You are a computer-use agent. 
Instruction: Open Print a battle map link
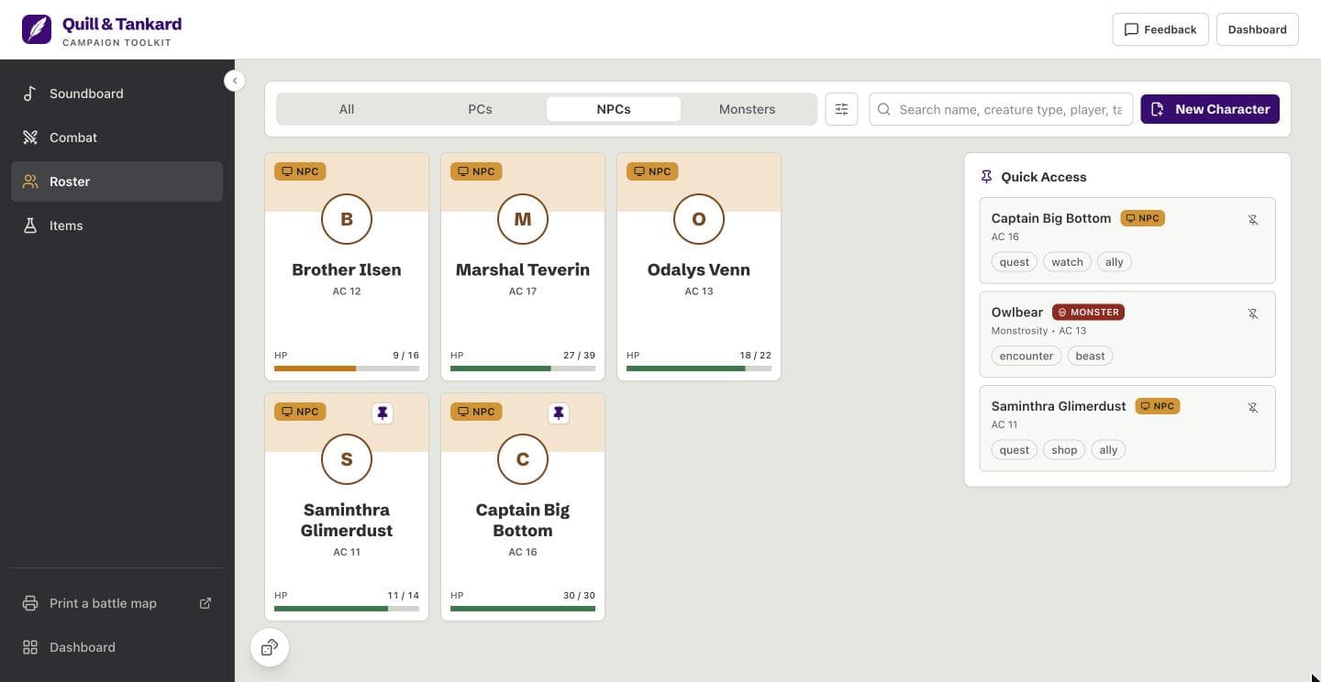coord(117,603)
